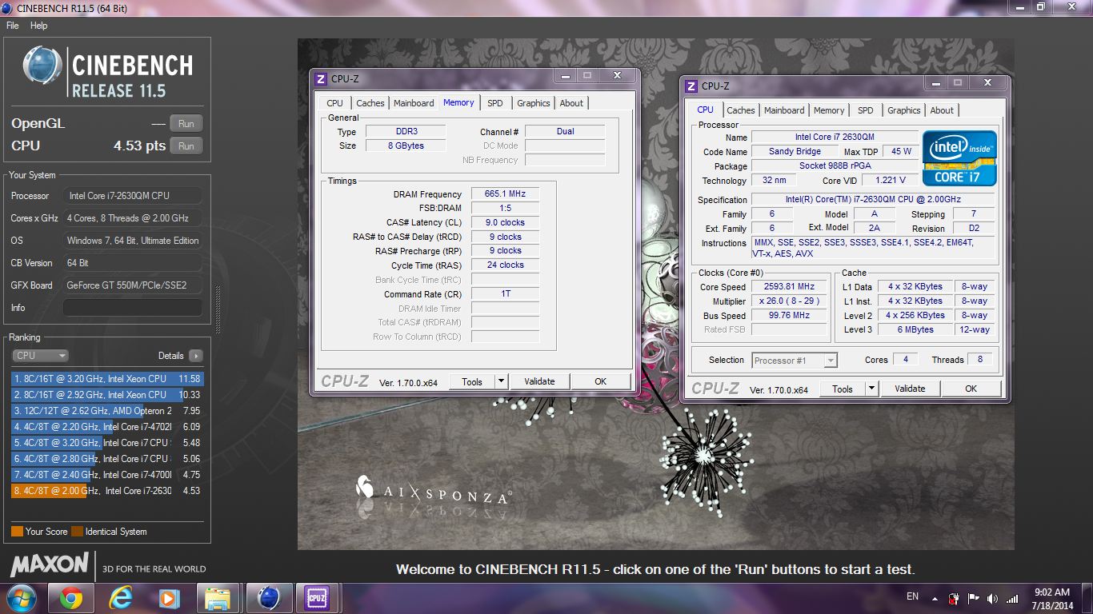Show hidden system tray icons
Screen dimensions: 1093x614
coord(934,598)
